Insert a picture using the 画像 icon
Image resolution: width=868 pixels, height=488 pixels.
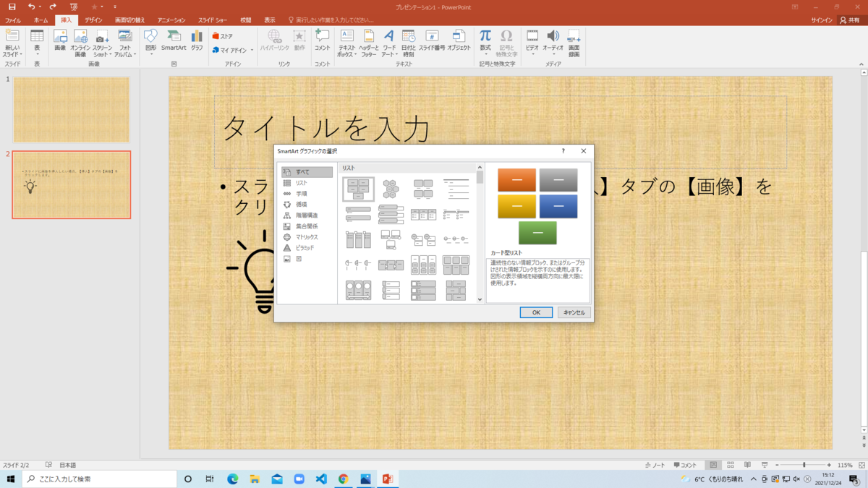click(x=61, y=42)
